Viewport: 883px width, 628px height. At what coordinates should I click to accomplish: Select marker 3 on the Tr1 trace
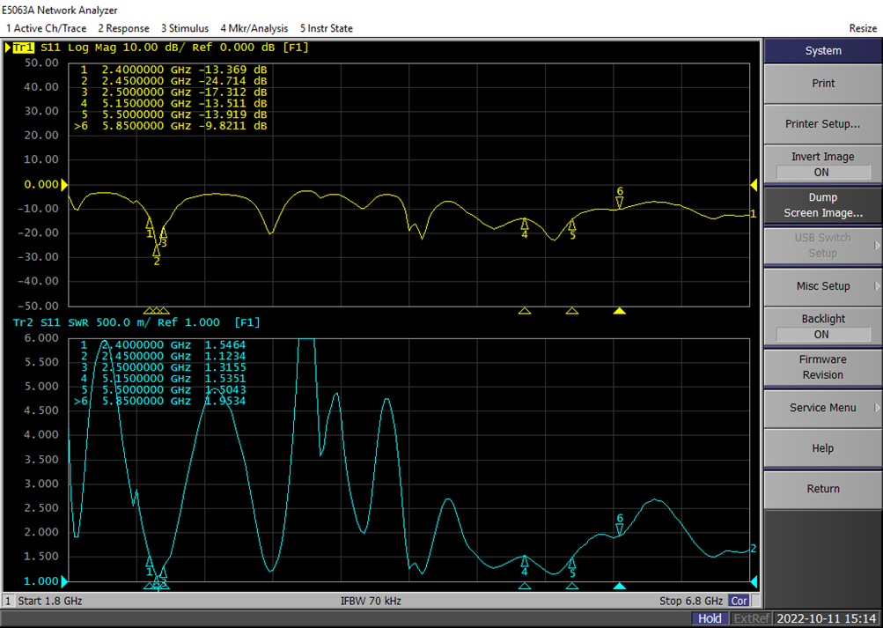[164, 237]
